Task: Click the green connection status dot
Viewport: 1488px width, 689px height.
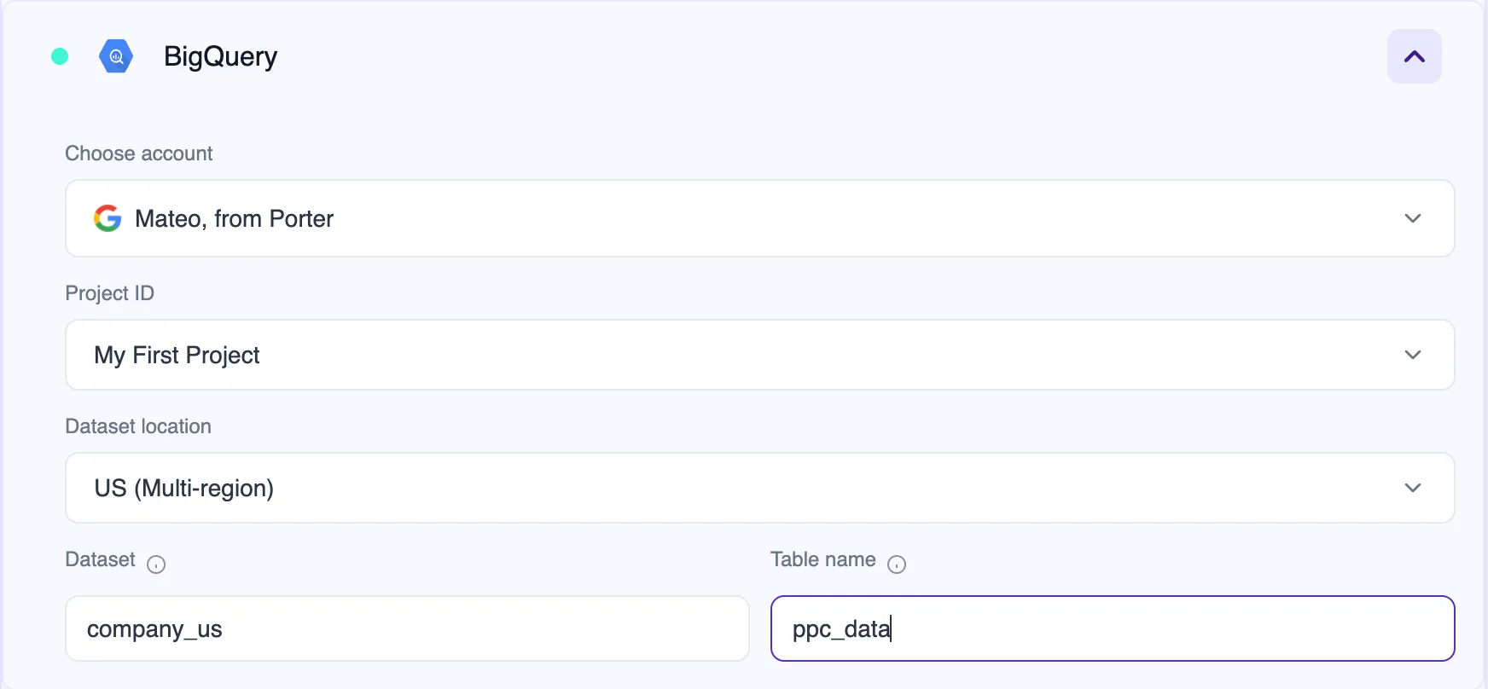Action: point(59,55)
